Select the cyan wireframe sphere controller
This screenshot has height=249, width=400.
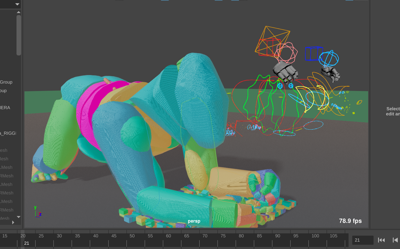tap(329, 59)
